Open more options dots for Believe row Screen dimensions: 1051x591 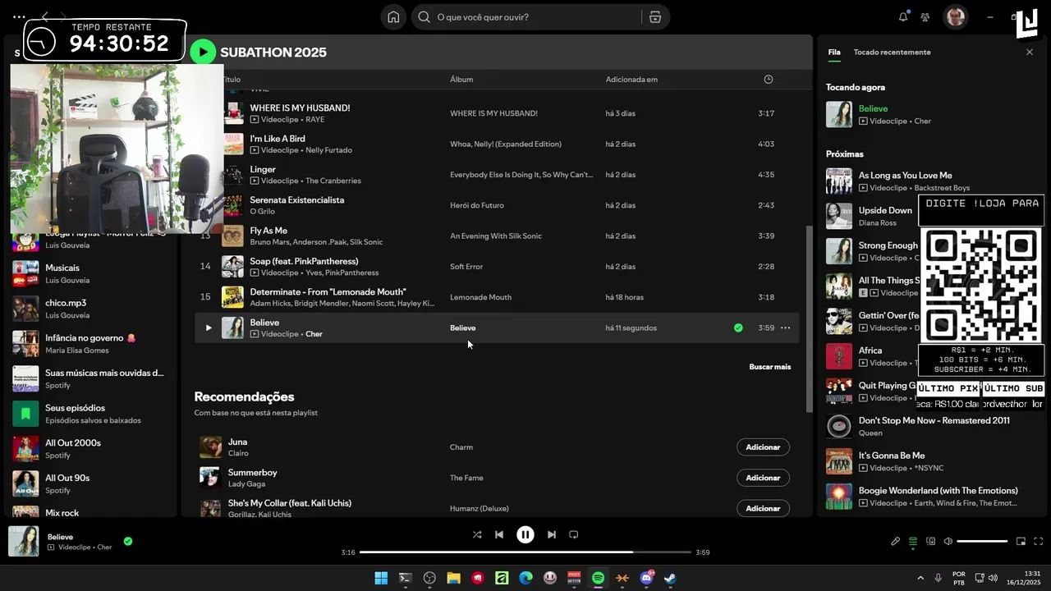[x=785, y=328]
